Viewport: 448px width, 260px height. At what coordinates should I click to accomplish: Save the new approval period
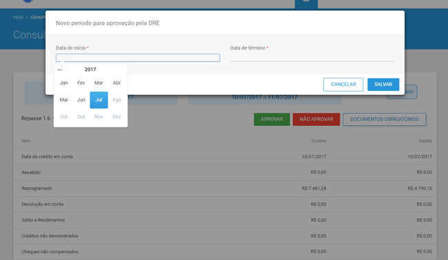click(x=383, y=85)
